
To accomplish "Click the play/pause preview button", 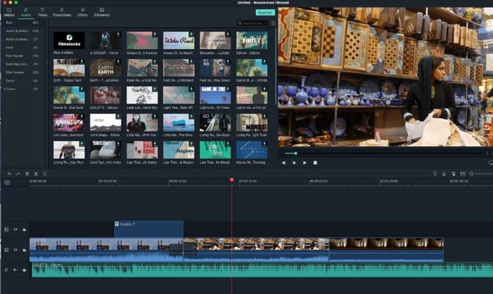I will click(x=294, y=162).
